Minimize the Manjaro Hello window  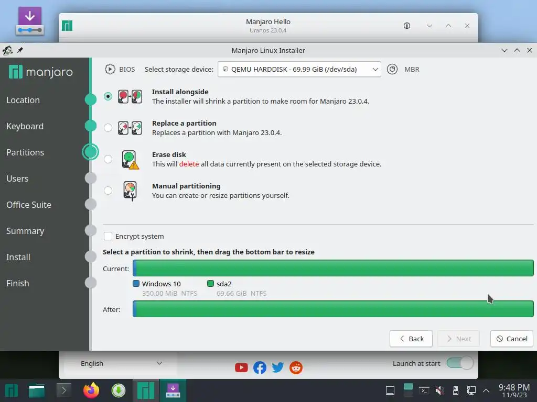tap(429, 26)
